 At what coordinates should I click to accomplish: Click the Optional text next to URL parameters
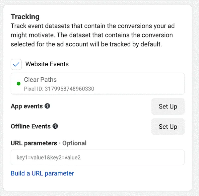[x=74, y=143]
